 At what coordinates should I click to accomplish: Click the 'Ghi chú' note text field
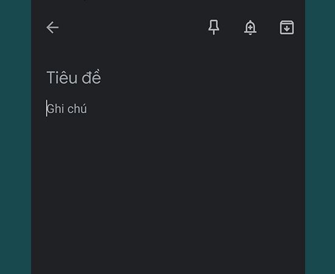(x=168, y=109)
